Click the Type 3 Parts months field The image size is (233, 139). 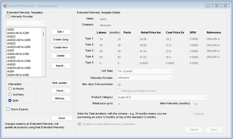coord(124,51)
